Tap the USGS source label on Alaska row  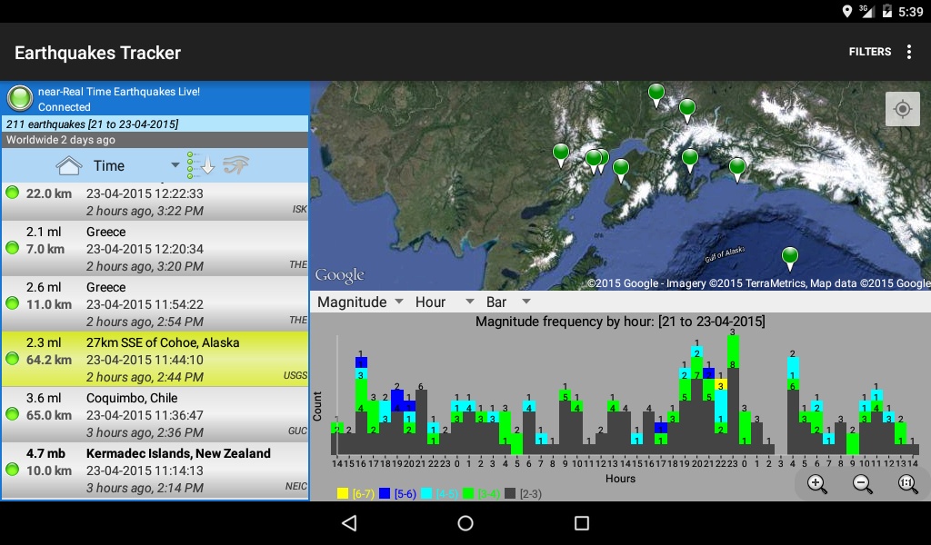click(x=295, y=375)
